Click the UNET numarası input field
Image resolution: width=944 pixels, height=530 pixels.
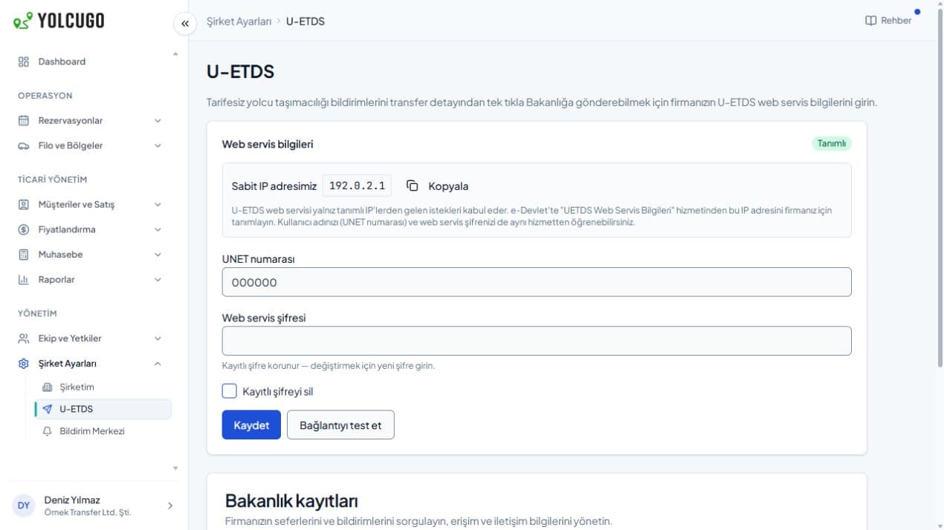point(537,282)
